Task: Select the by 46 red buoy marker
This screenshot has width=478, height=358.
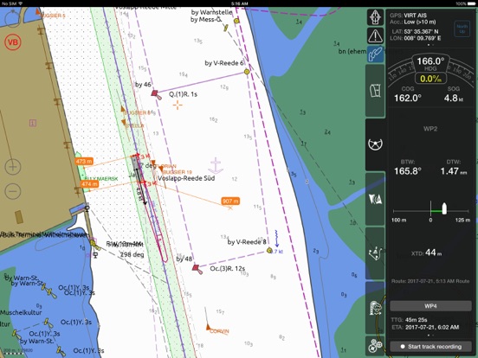Action: (x=156, y=94)
